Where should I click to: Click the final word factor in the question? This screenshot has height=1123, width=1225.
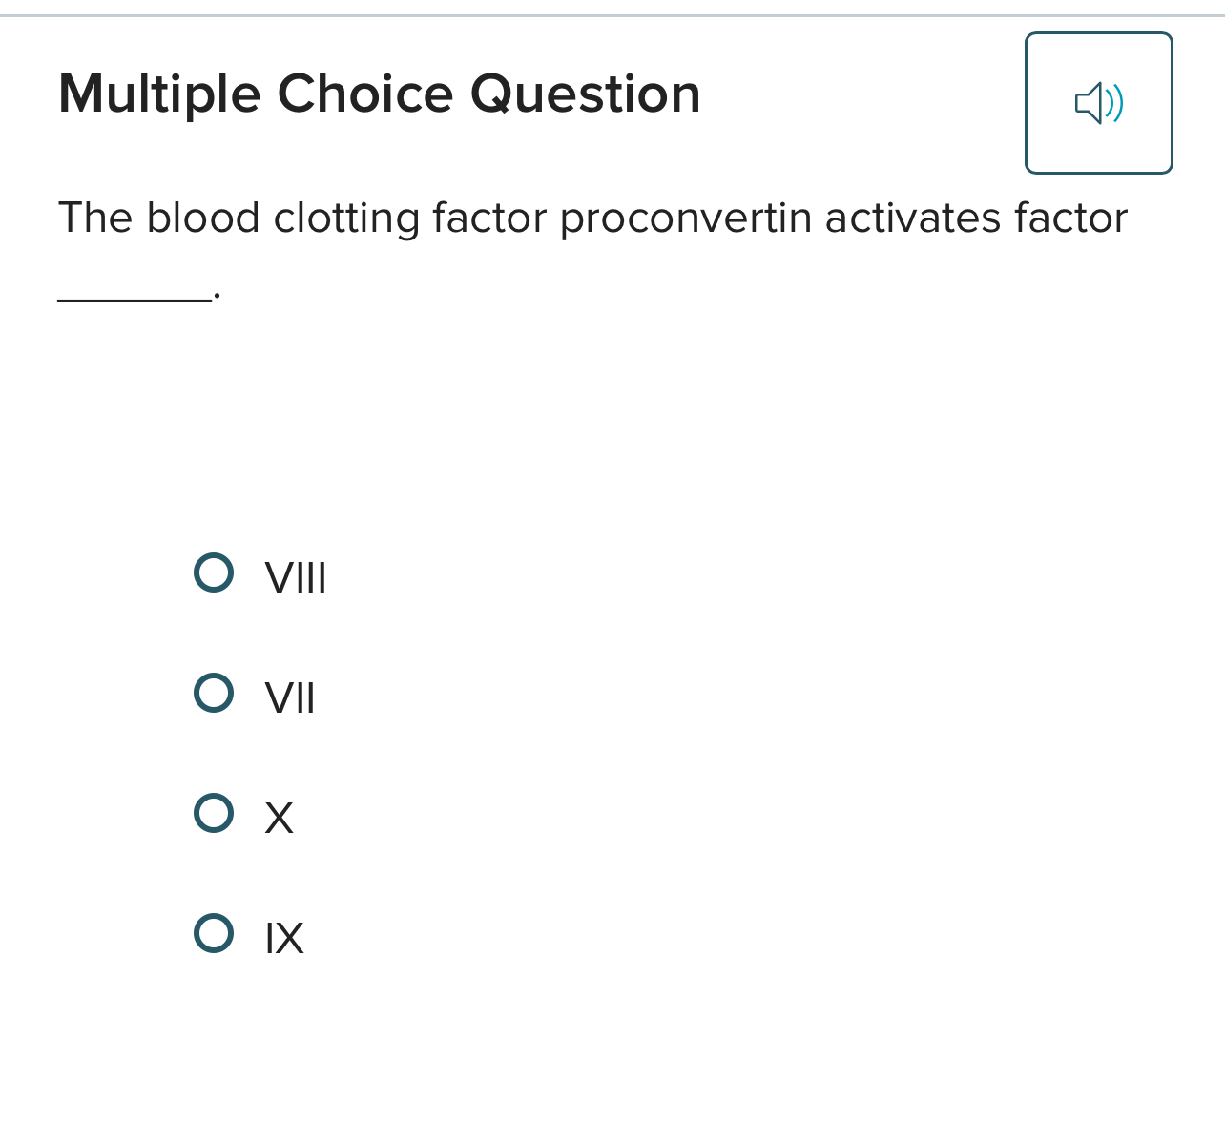[1070, 218]
